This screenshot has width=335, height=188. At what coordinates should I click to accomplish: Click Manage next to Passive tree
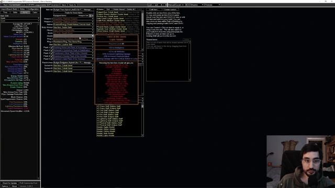(87, 63)
